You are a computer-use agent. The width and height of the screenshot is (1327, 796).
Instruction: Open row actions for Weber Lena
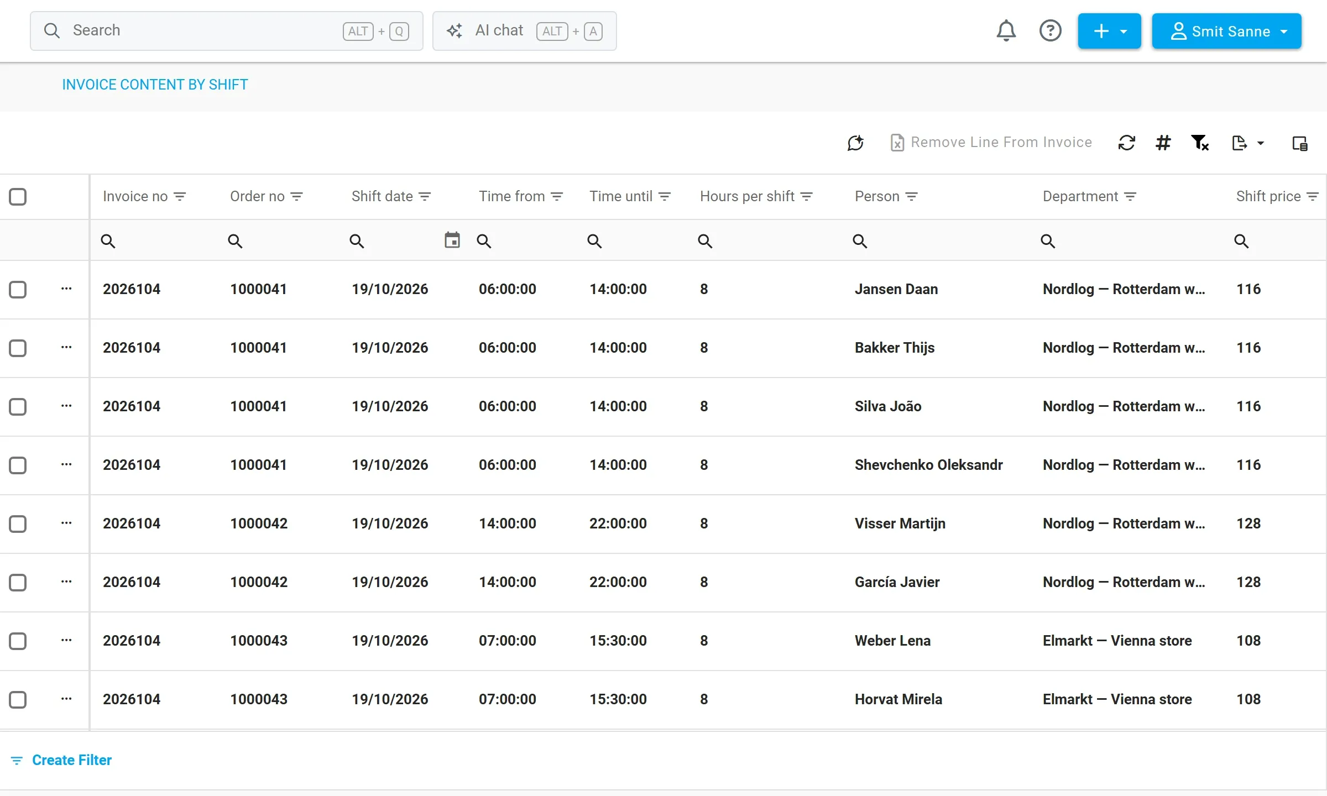tap(66, 641)
